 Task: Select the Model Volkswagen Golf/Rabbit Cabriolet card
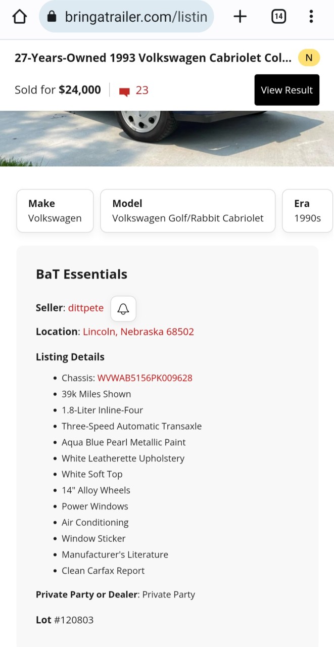(x=188, y=211)
